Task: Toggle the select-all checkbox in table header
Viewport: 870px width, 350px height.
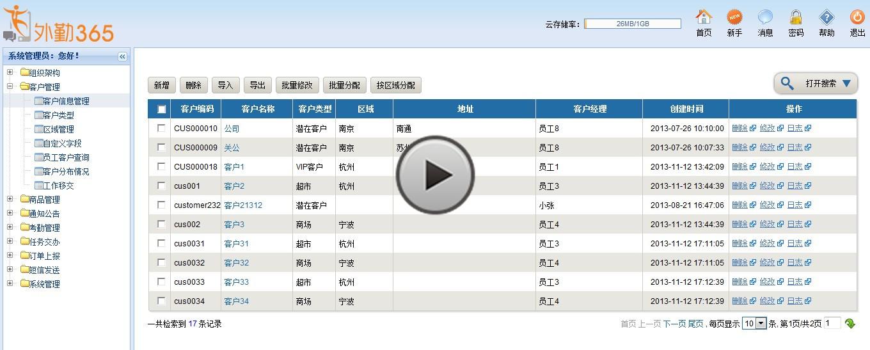Action: pos(161,109)
